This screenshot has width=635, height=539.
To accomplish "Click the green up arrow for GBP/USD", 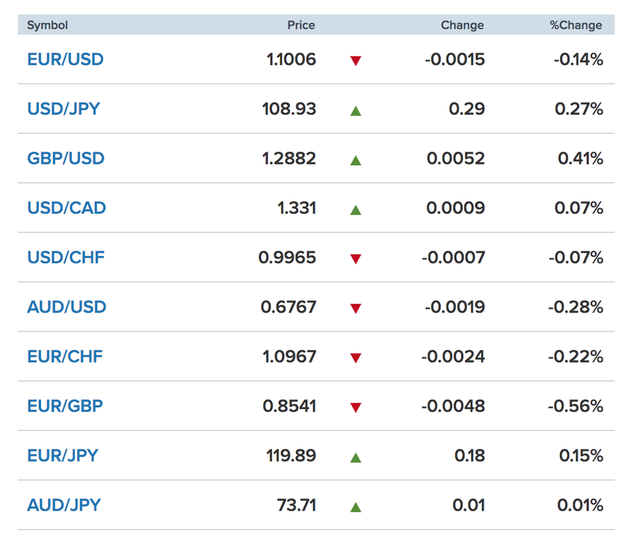I will point(356,159).
